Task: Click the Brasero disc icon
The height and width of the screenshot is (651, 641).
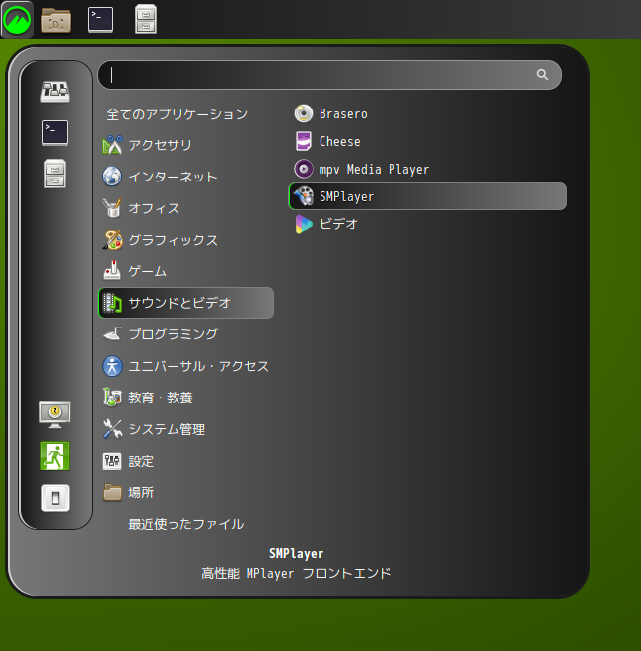Action: pyautogui.click(x=304, y=113)
